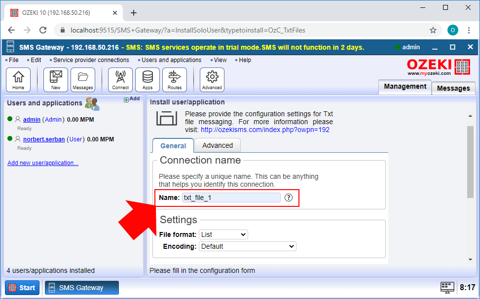Image resolution: width=480 pixels, height=299 pixels.
Task: Click the browser address bar
Action: (x=249, y=30)
